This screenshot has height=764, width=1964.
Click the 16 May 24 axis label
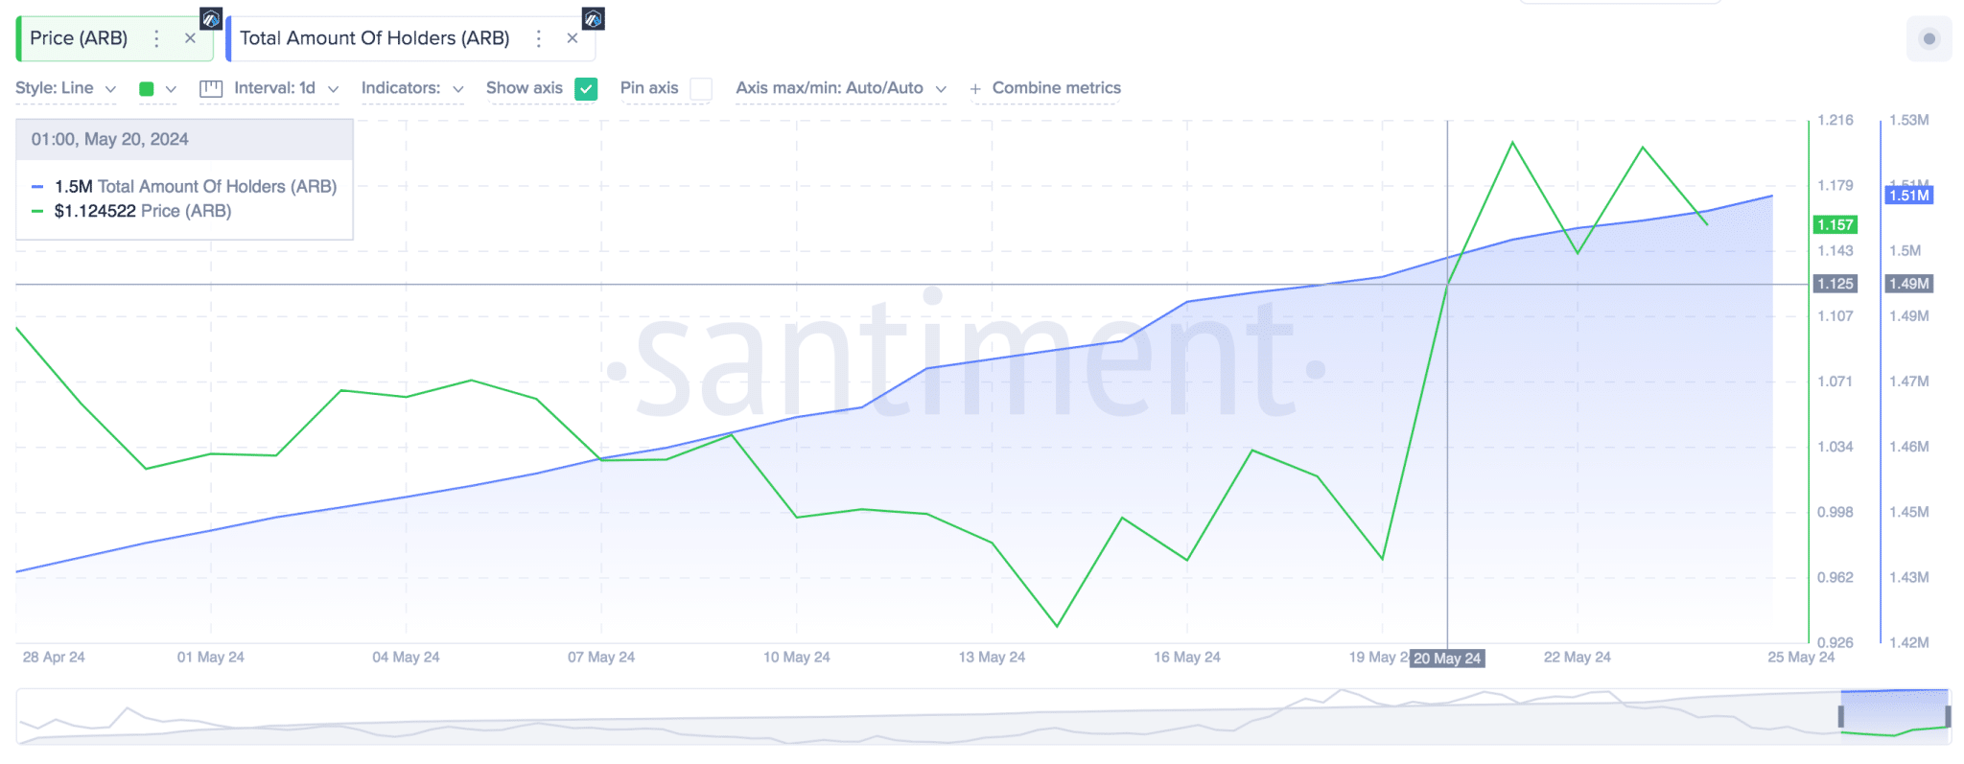coord(1187,658)
